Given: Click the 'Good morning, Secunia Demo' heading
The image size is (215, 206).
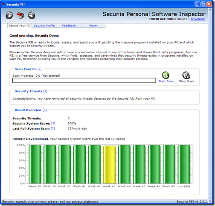Looking at the screenshot, I should 34,35.
